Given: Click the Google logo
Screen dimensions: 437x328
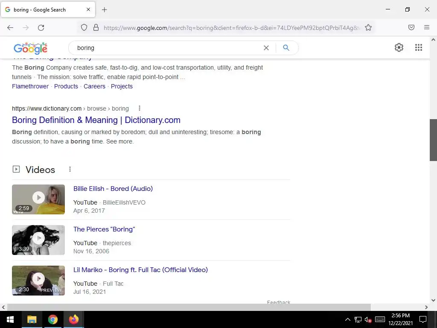Looking at the screenshot, I should click(x=30, y=48).
